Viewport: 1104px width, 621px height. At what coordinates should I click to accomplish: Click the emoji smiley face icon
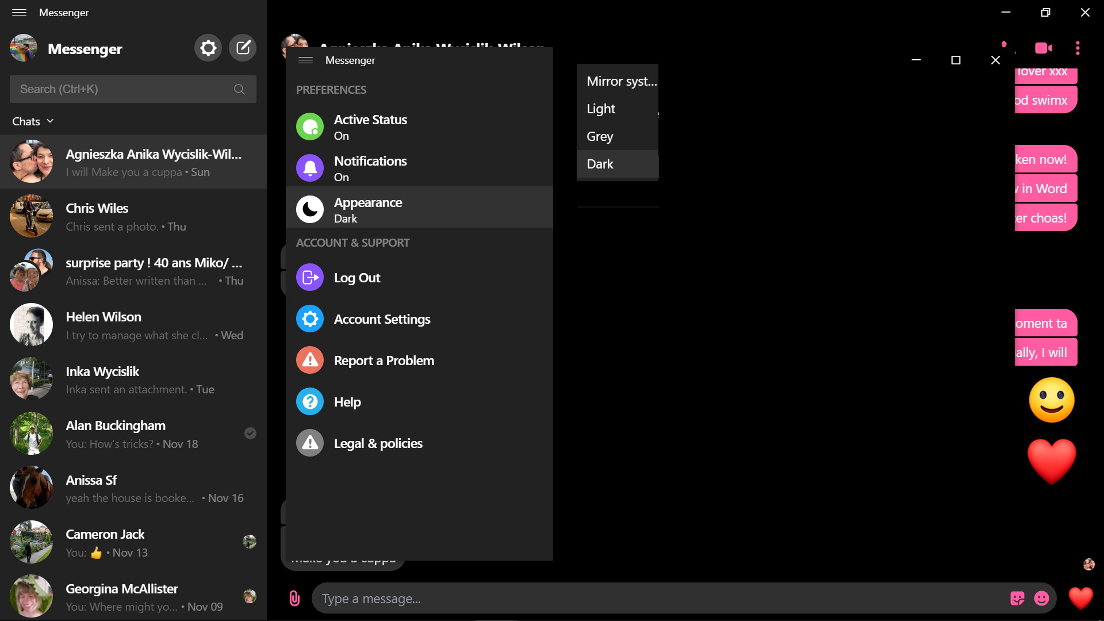click(1042, 598)
